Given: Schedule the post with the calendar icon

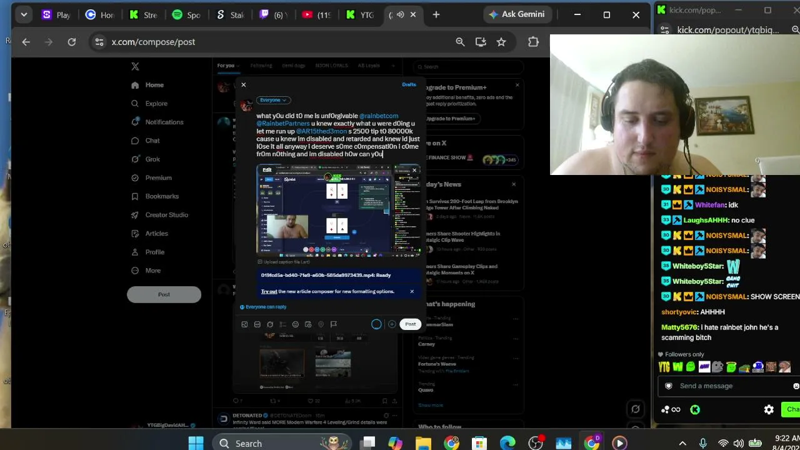Looking at the screenshot, I should tap(308, 324).
